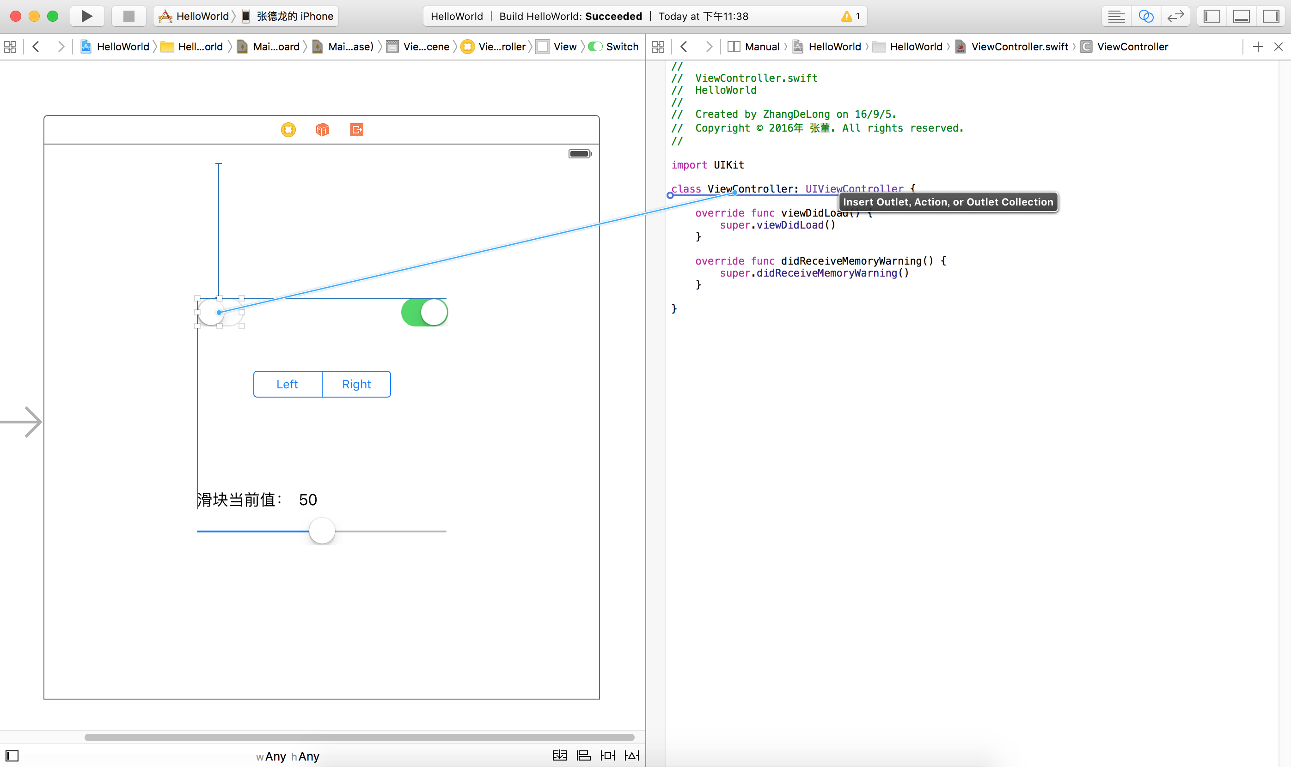Viewport: 1291px width, 767px height.
Task: Open Vie...roller breadcrumb
Action: tap(494, 47)
